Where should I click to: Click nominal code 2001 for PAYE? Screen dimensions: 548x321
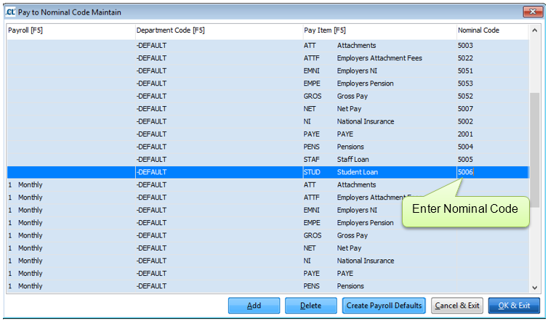(x=466, y=134)
